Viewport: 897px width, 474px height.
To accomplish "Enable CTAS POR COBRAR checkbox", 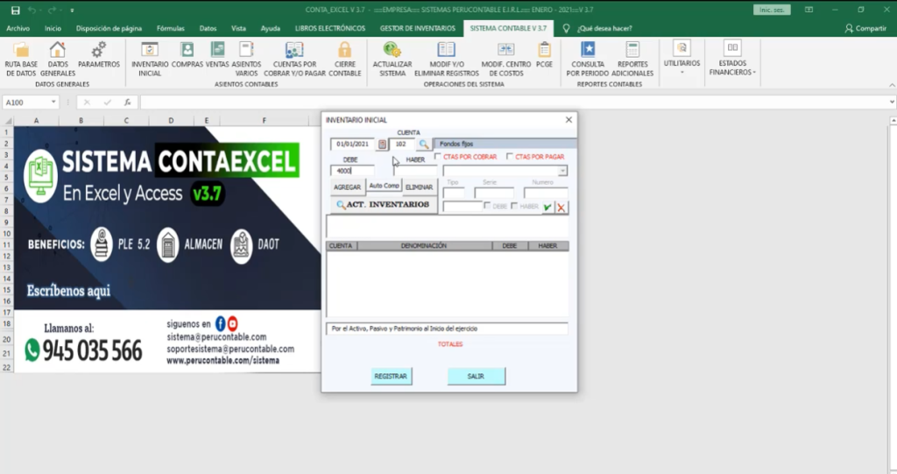I will click(438, 156).
